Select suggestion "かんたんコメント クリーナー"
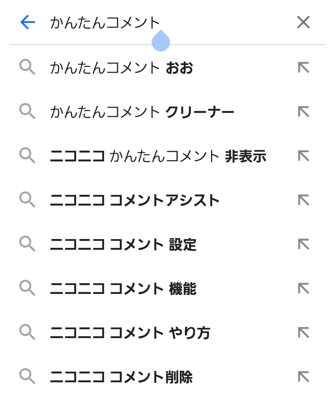This screenshot has height=401, width=331. (x=142, y=112)
